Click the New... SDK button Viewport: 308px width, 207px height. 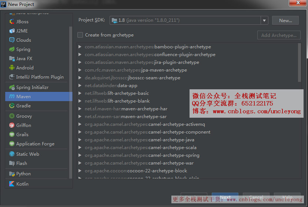point(285,20)
